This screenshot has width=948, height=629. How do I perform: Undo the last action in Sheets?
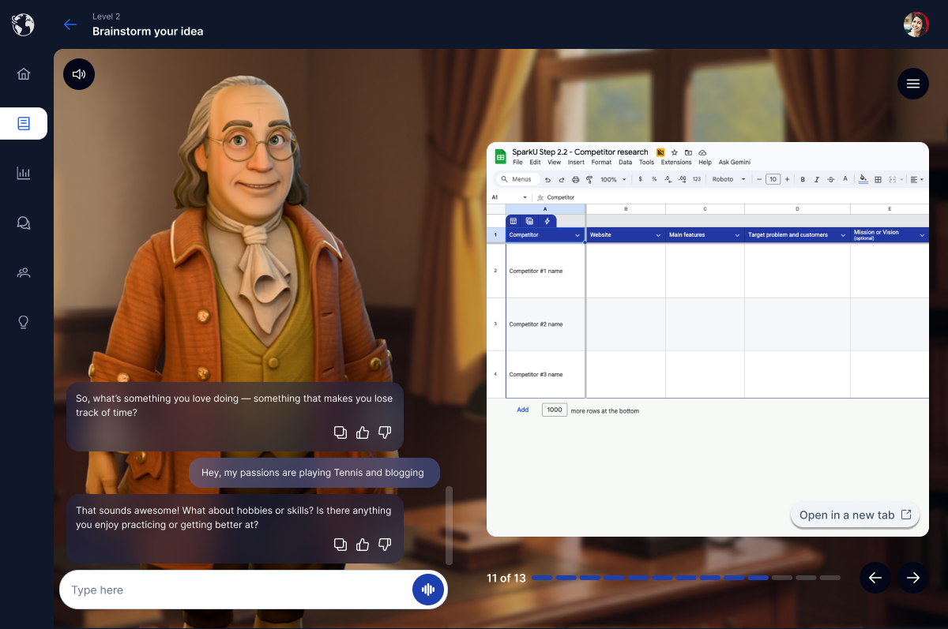(547, 180)
